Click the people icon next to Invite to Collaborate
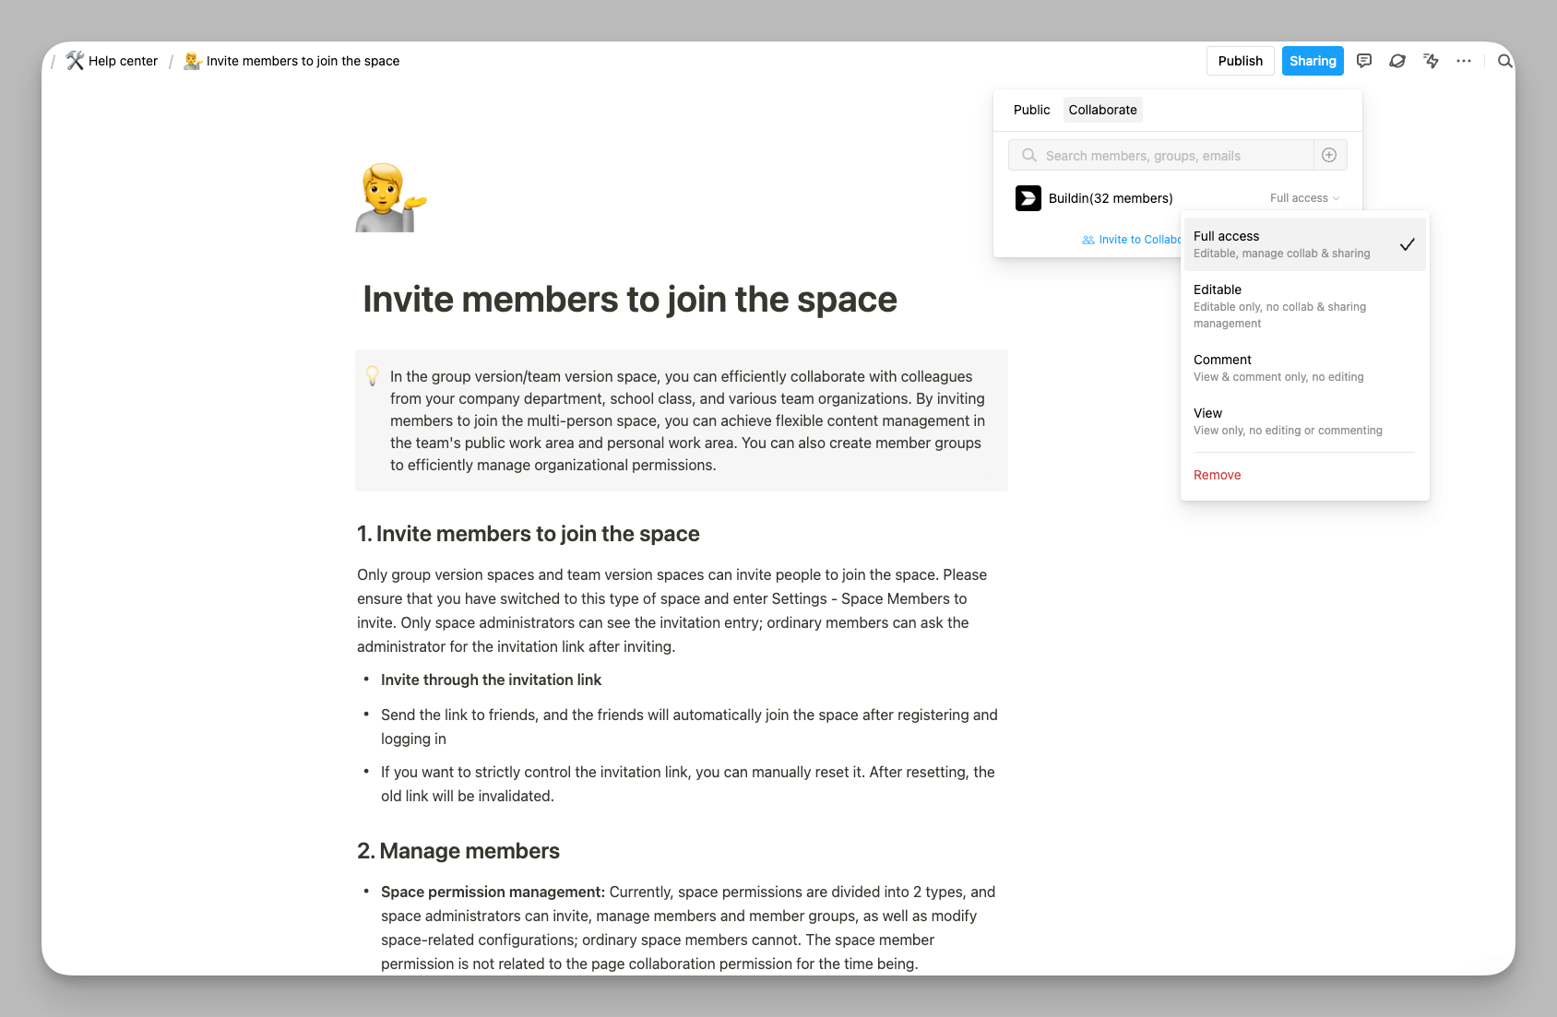The width and height of the screenshot is (1557, 1017). [x=1087, y=239]
